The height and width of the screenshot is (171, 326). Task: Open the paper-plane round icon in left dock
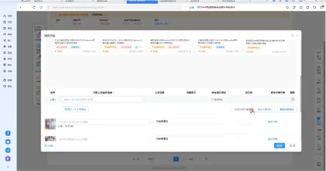pyautogui.click(x=8, y=150)
